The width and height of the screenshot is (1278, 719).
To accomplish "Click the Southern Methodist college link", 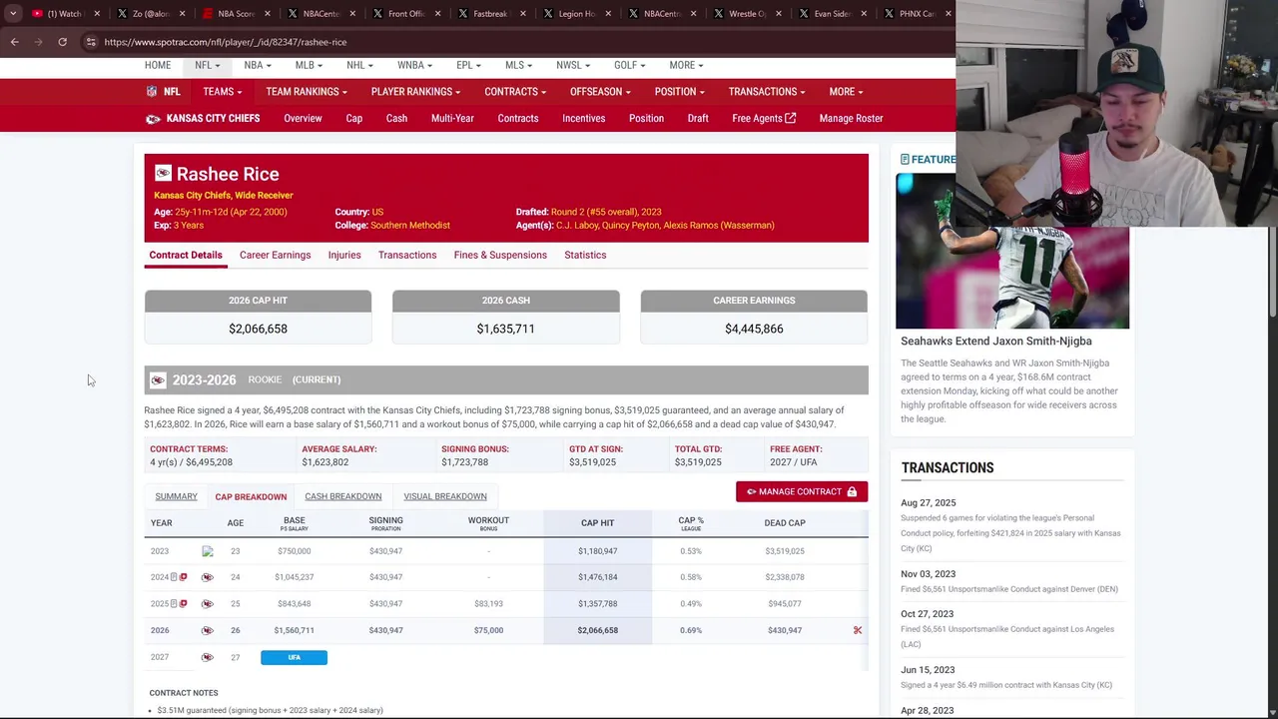I will [x=410, y=226].
